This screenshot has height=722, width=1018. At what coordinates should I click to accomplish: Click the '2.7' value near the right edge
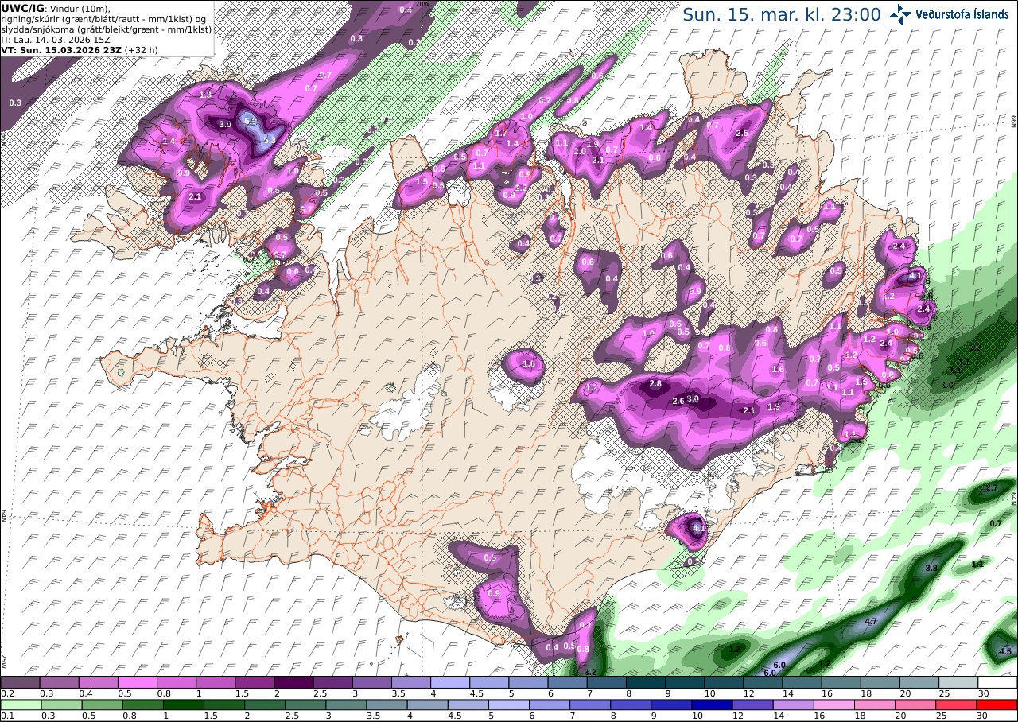tap(991, 487)
